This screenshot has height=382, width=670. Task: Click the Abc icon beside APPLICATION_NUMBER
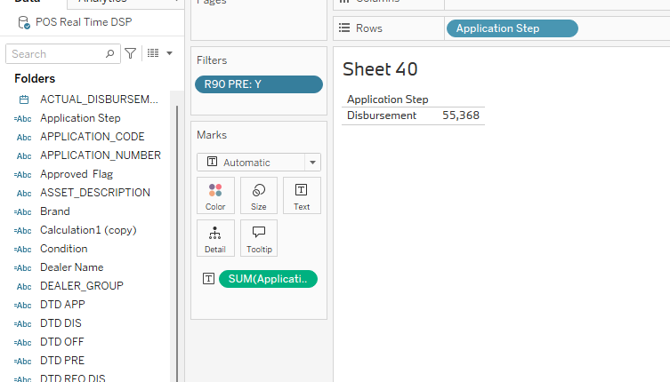pyautogui.click(x=24, y=156)
